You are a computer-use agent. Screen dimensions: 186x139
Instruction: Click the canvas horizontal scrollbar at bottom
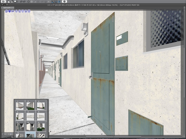click(114, 137)
